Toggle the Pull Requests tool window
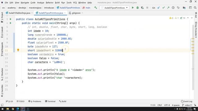The height and width of the screenshot is (111, 198). (x=2, y=49)
